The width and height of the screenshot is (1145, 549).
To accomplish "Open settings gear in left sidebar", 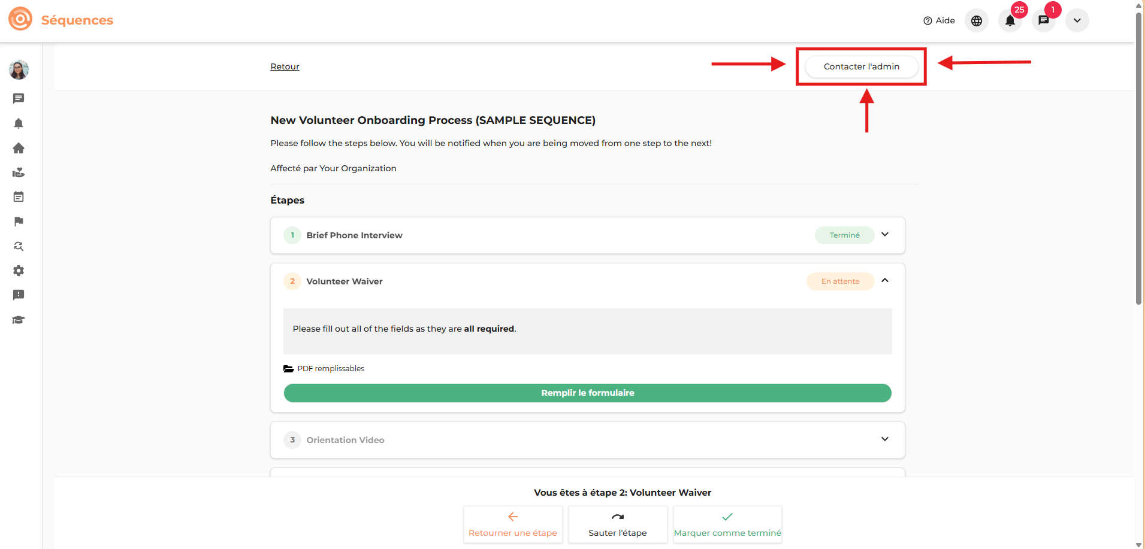I will 19,271.
